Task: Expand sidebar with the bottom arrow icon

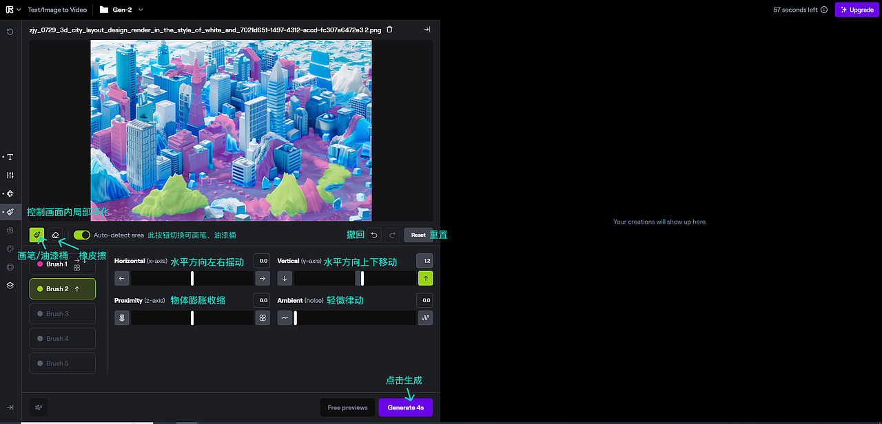Action: click(10, 407)
